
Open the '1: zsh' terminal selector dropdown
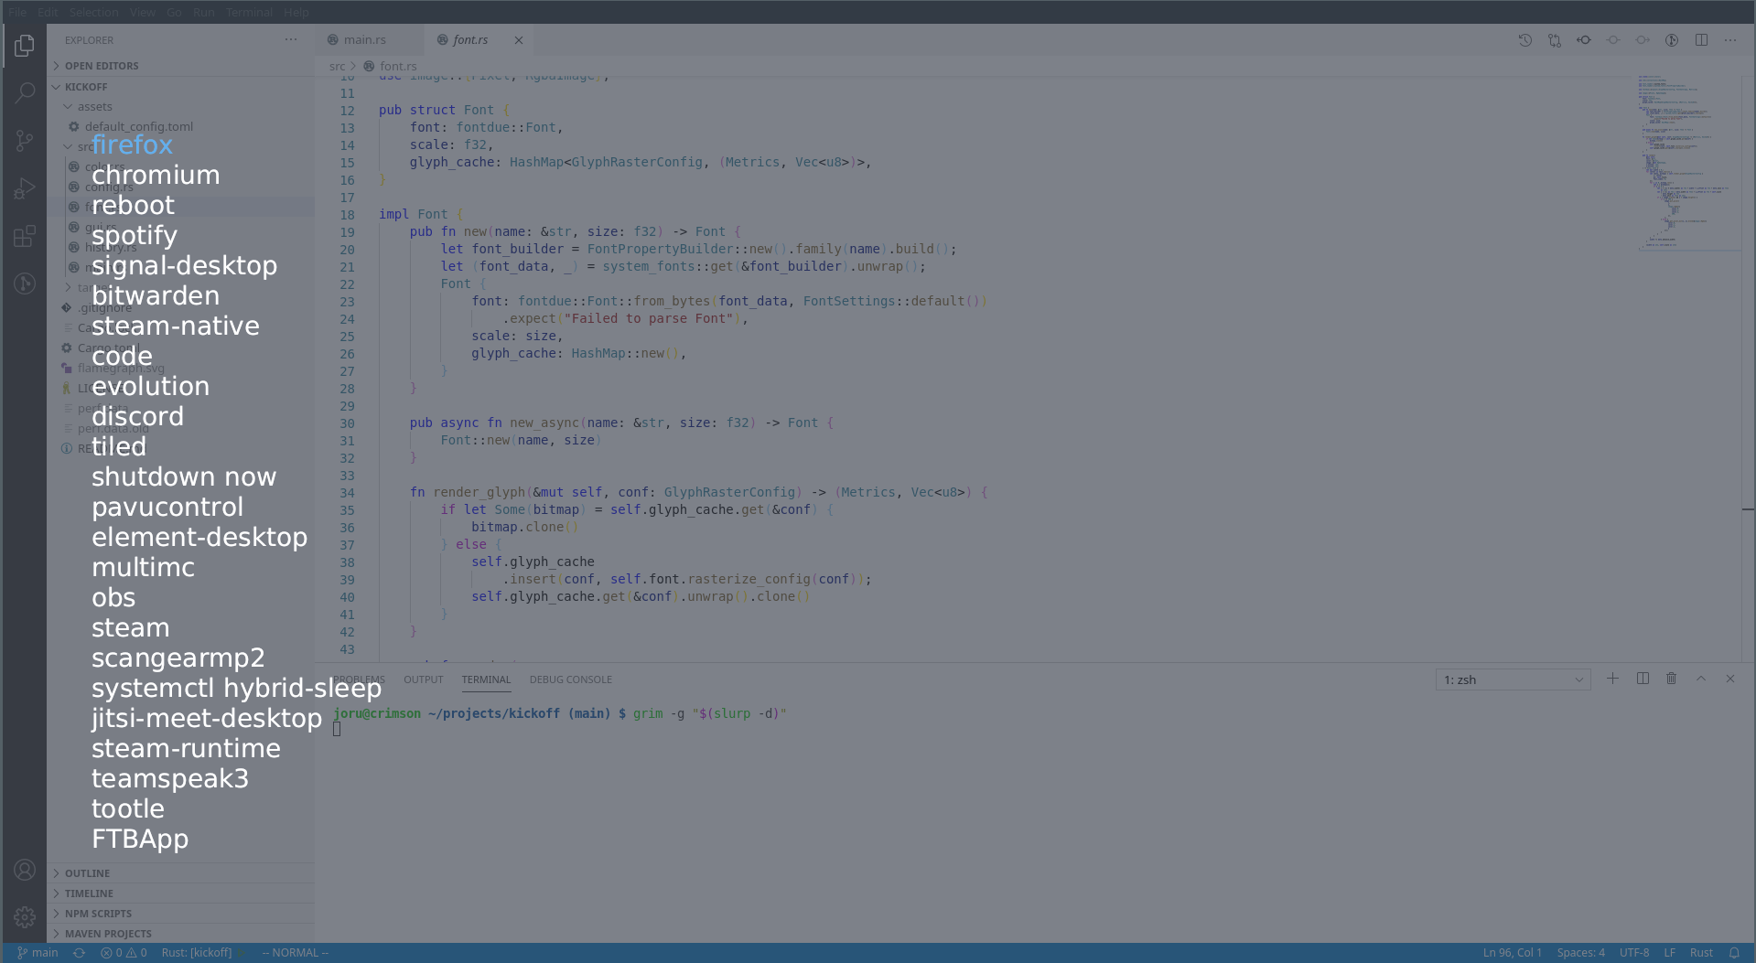click(x=1513, y=679)
